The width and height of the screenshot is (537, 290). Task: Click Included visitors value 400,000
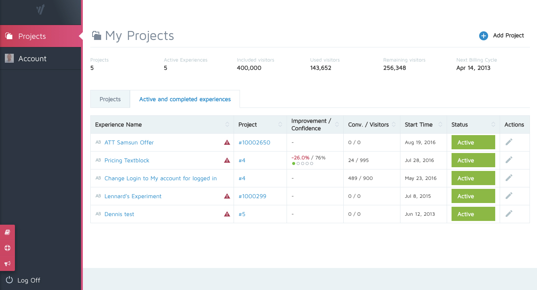click(249, 68)
